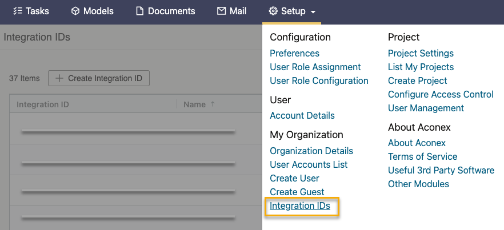Click the Create Integration ID button

(99, 78)
